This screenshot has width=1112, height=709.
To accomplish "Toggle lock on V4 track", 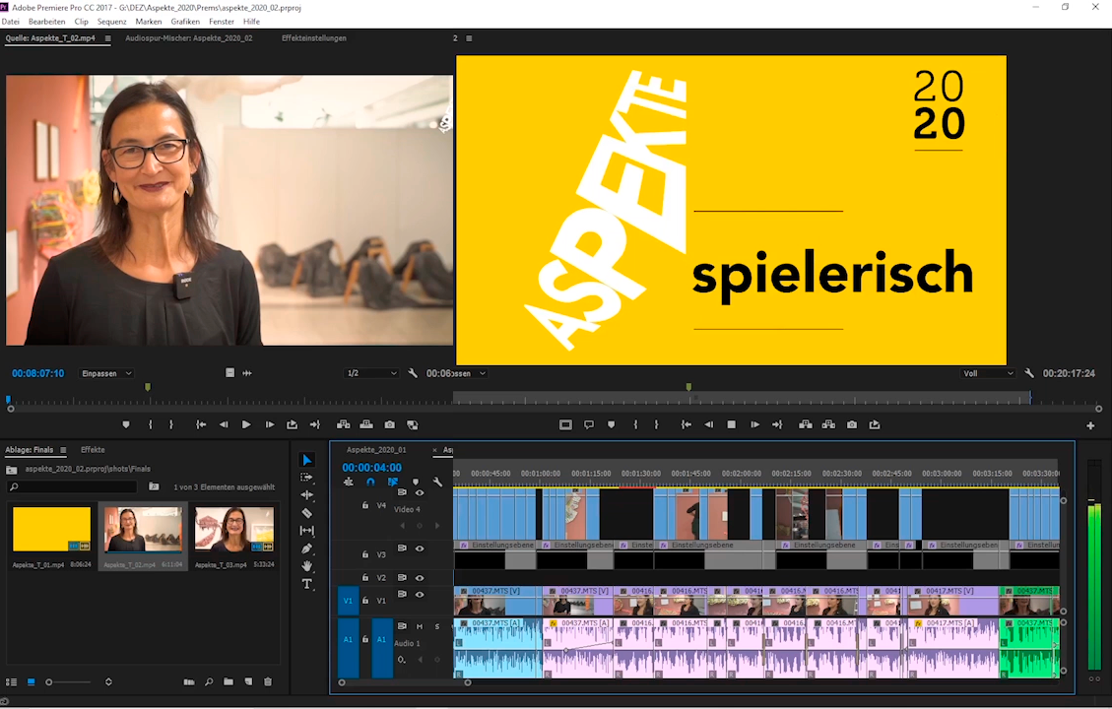I will tap(365, 505).
